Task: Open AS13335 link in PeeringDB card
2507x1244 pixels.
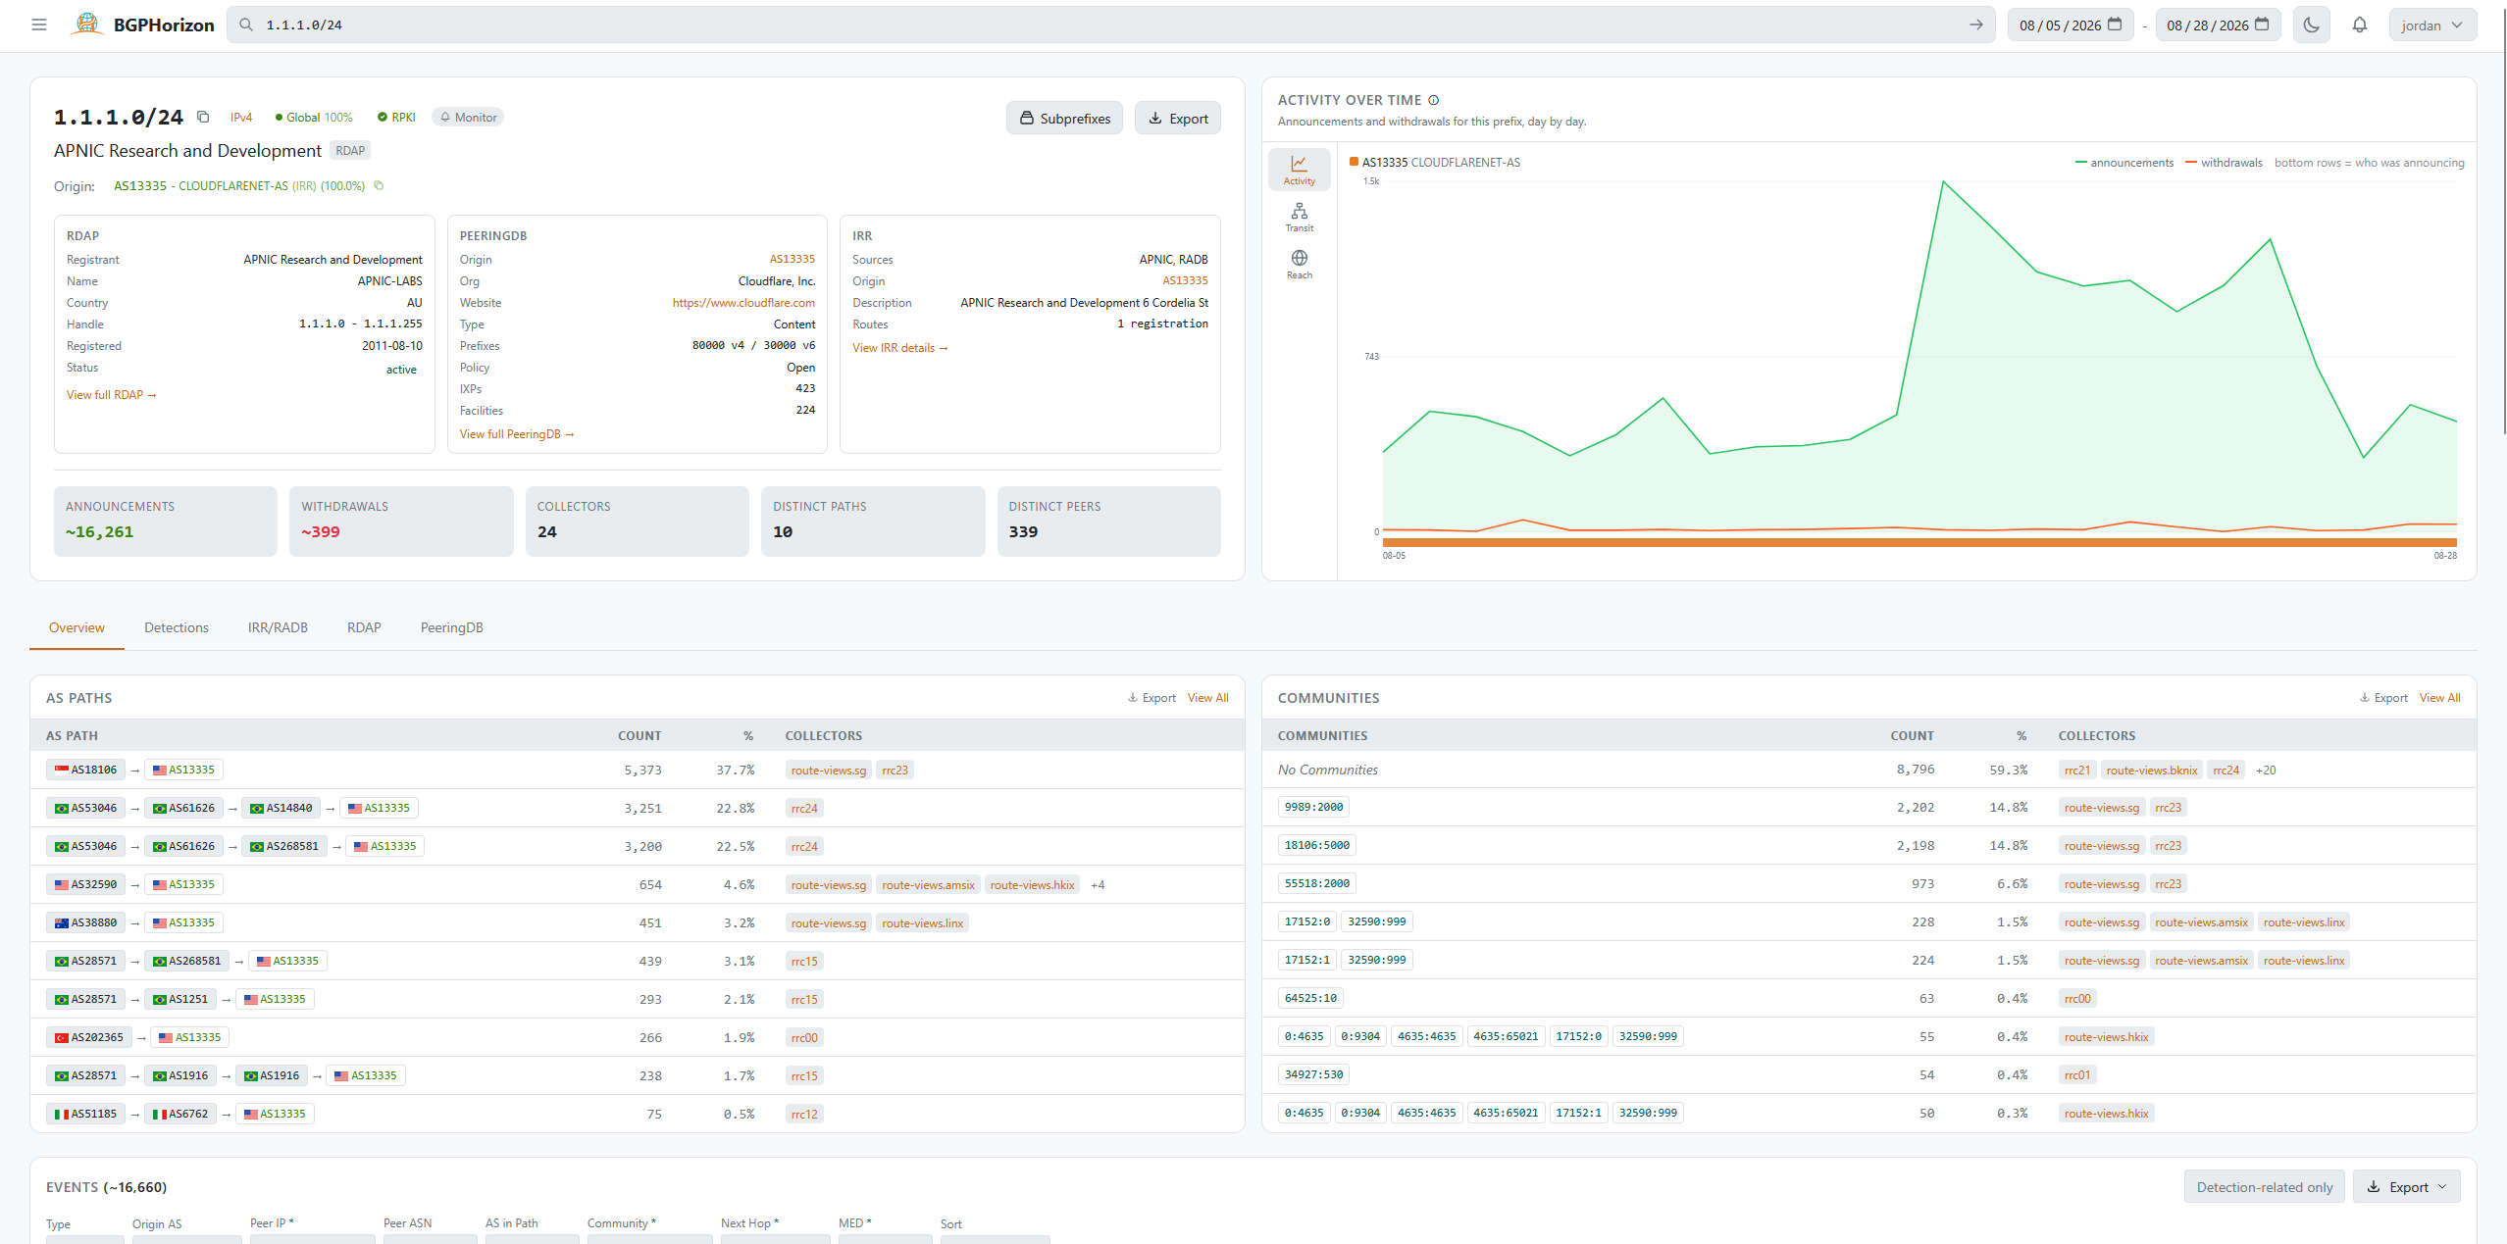Action: (792, 259)
